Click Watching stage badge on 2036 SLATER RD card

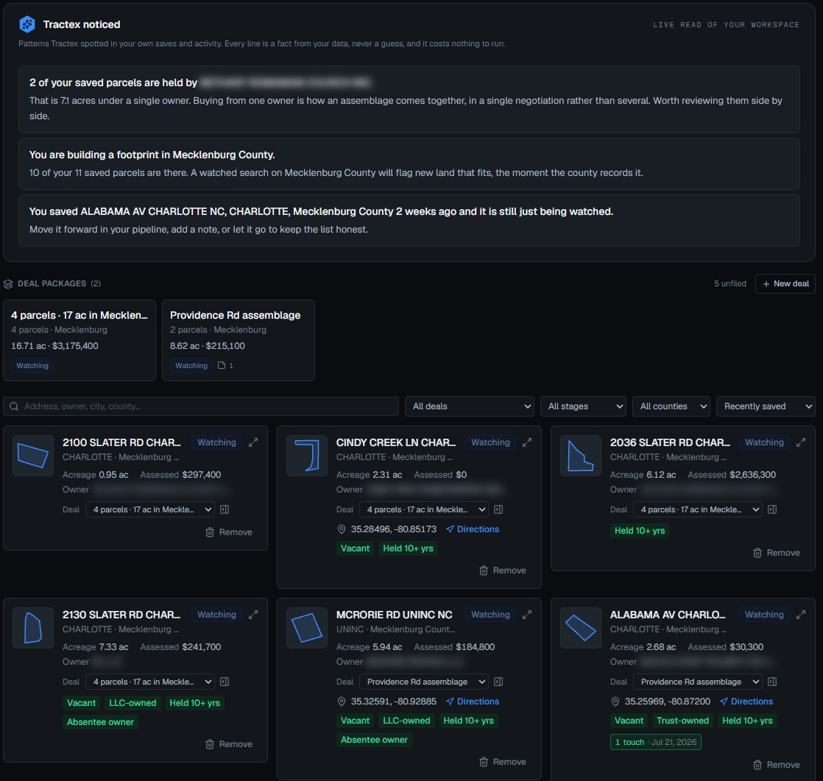[765, 442]
